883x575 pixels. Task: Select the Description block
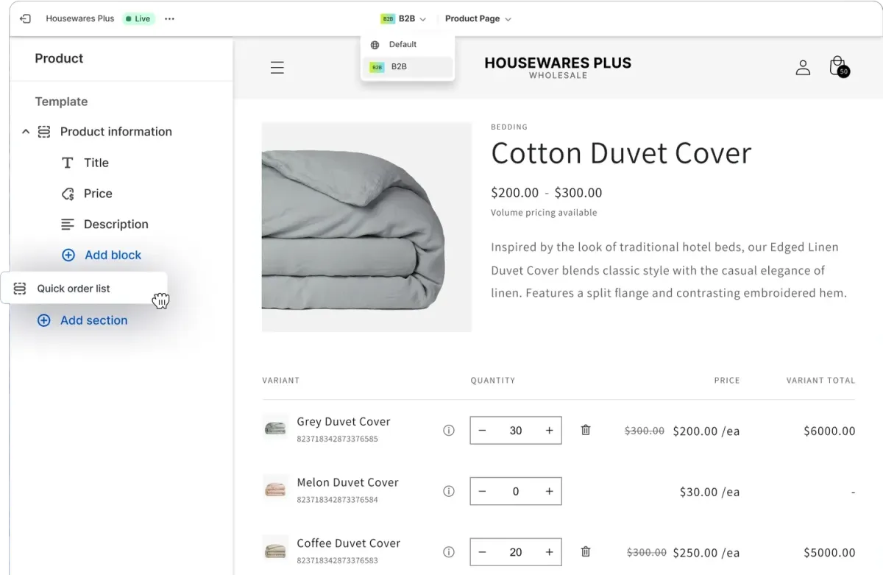tap(116, 225)
